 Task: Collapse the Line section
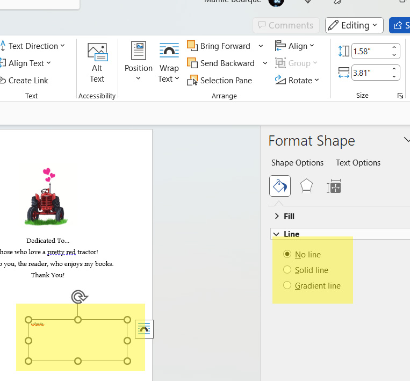pyautogui.click(x=285, y=234)
